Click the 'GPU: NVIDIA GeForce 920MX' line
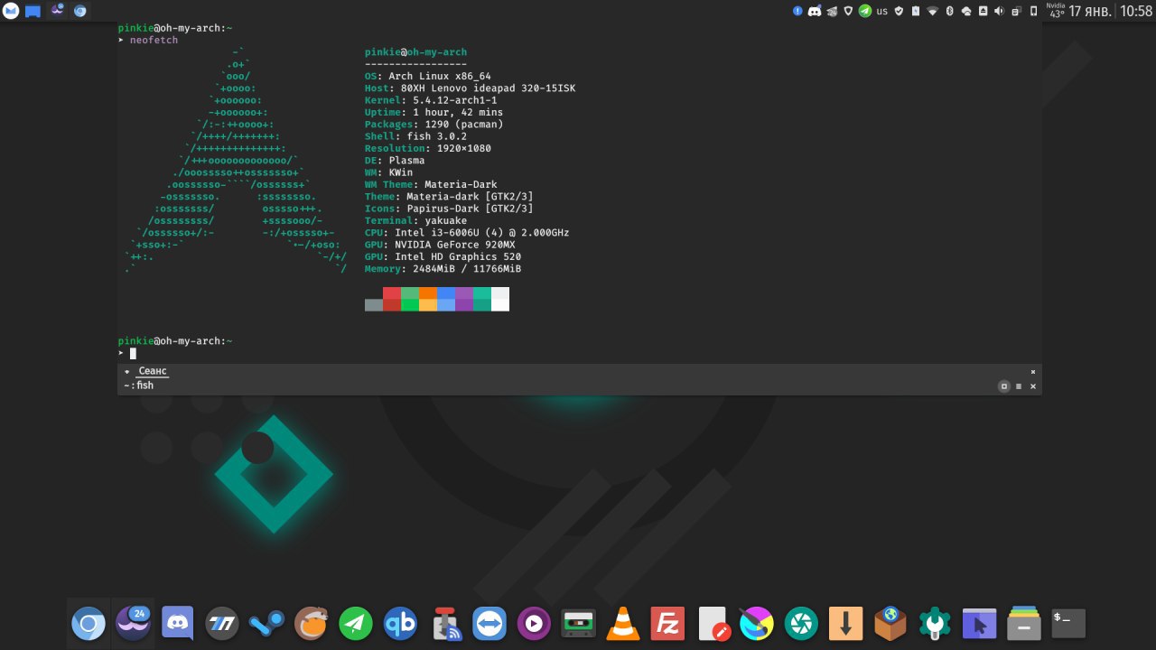The width and height of the screenshot is (1156, 650). [440, 245]
